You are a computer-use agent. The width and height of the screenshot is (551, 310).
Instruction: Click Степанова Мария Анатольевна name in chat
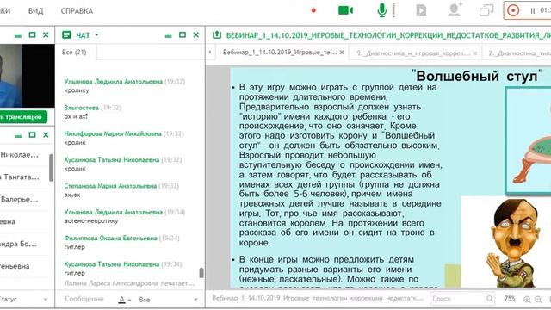click(110, 186)
